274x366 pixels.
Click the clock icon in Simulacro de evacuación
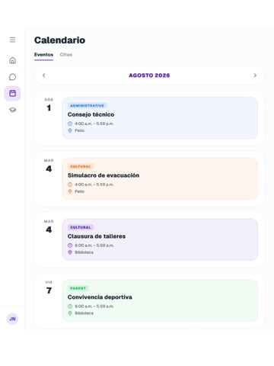pyautogui.click(x=70, y=185)
